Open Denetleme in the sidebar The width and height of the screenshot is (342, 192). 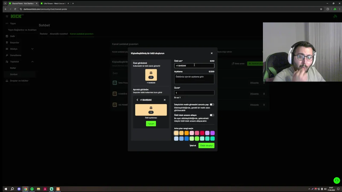point(13,55)
